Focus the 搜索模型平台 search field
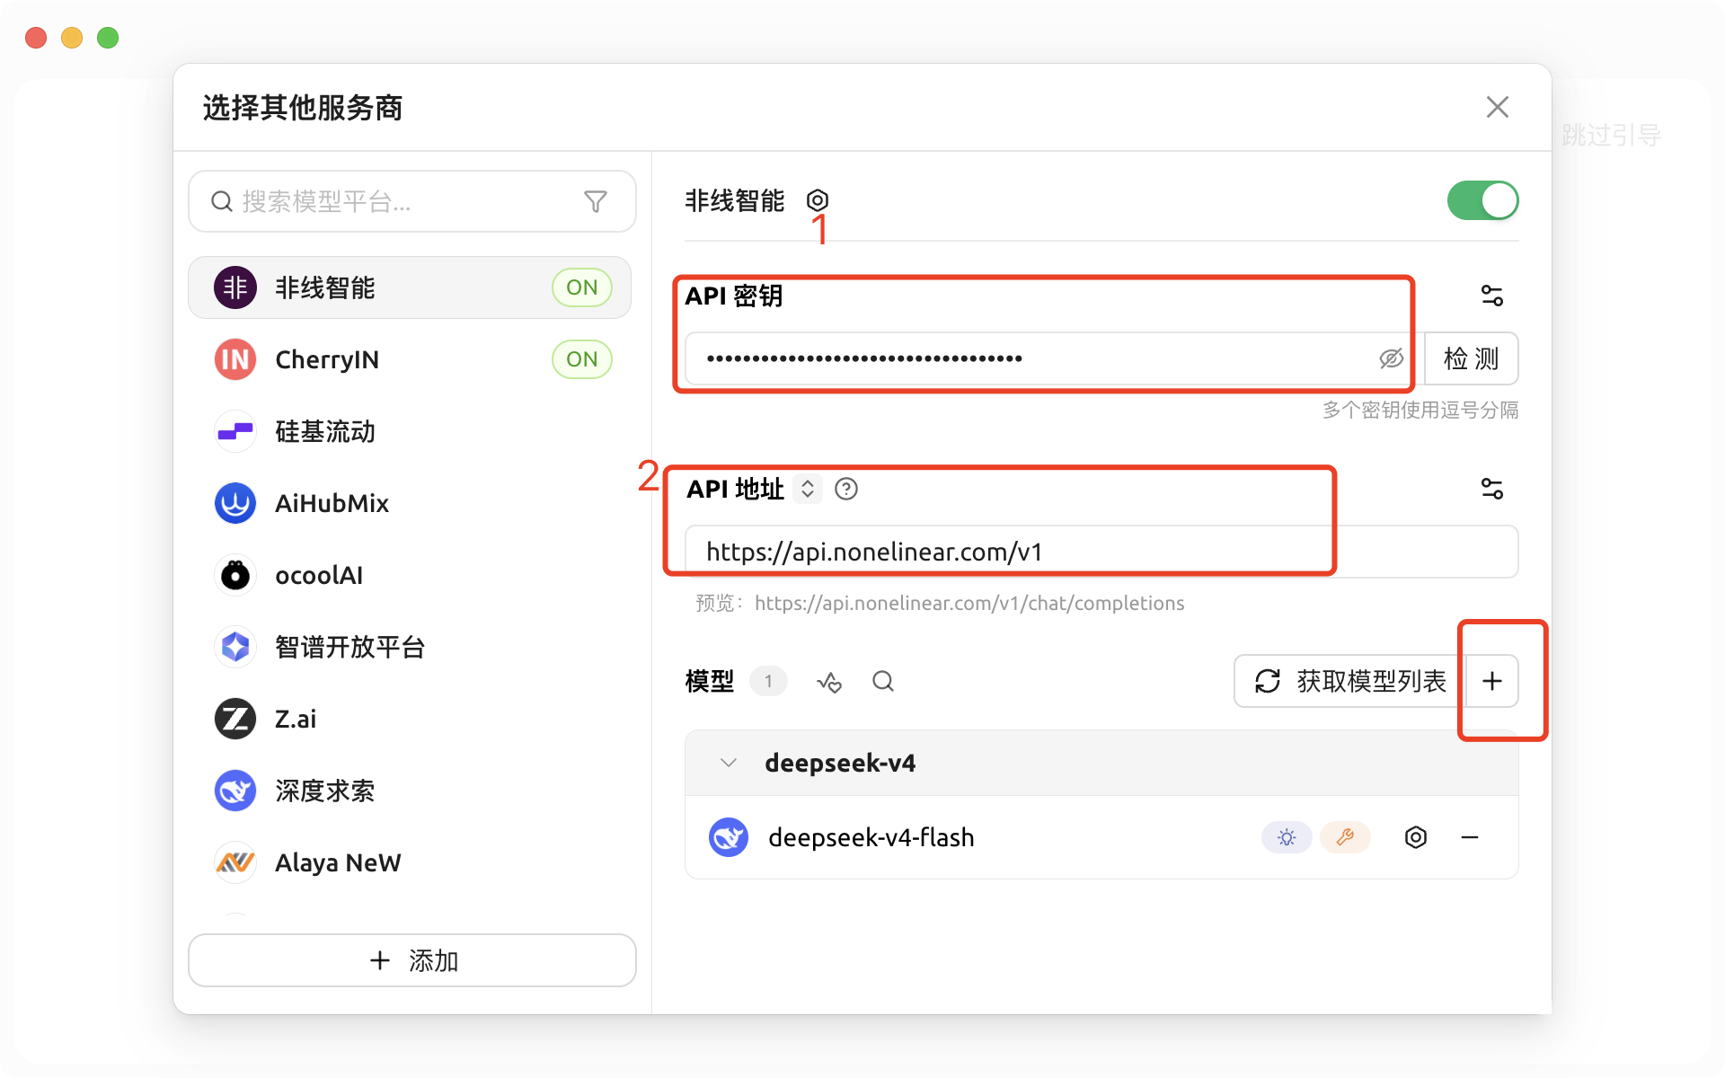Screen dimensions: 1725x1078 [x=412, y=201]
